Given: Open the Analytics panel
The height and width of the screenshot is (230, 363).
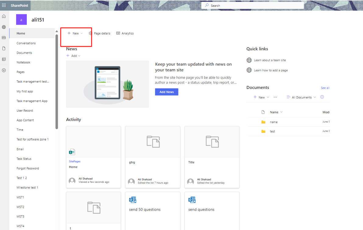Looking at the screenshot, I should (x=125, y=33).
